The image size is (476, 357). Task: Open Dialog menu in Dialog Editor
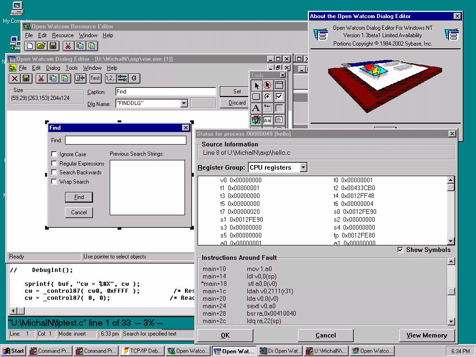(53, 68)
